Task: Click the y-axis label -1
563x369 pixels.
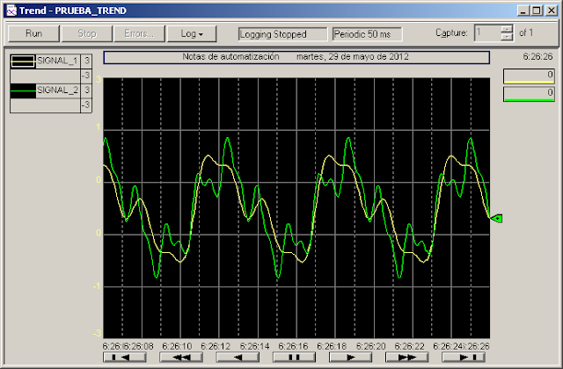Action: pos(96,286)
